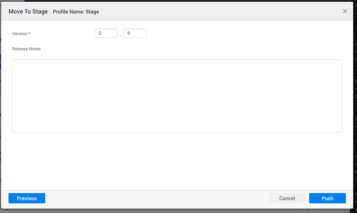Click the dimmed background strip below the dialog

point(176,211)
